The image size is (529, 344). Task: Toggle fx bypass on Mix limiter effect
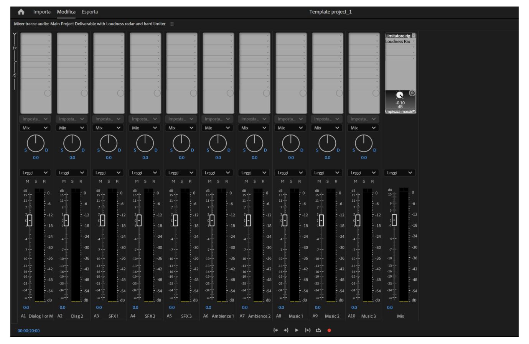pos(412,93)
